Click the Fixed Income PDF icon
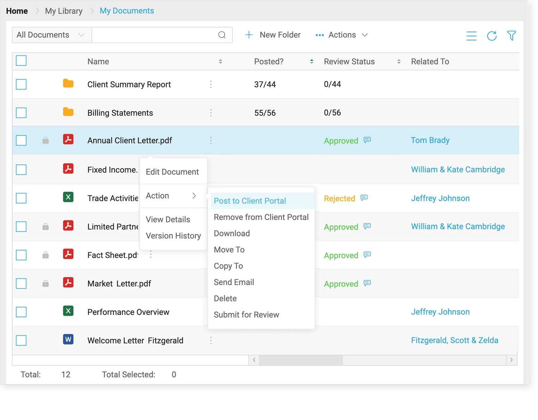The width and height of the screenshot is (538, 420). (x=68, y=168)
